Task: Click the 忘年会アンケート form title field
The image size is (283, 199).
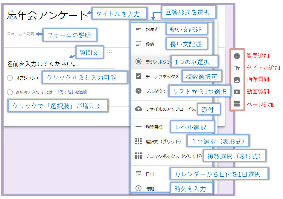Action: (47, 15)
